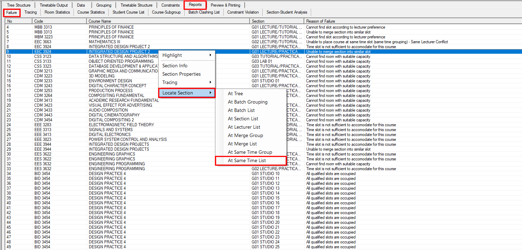Switch to Room Statistics sub-tab
The height and width of the screenshot is (250, 522).
(57, 12)
